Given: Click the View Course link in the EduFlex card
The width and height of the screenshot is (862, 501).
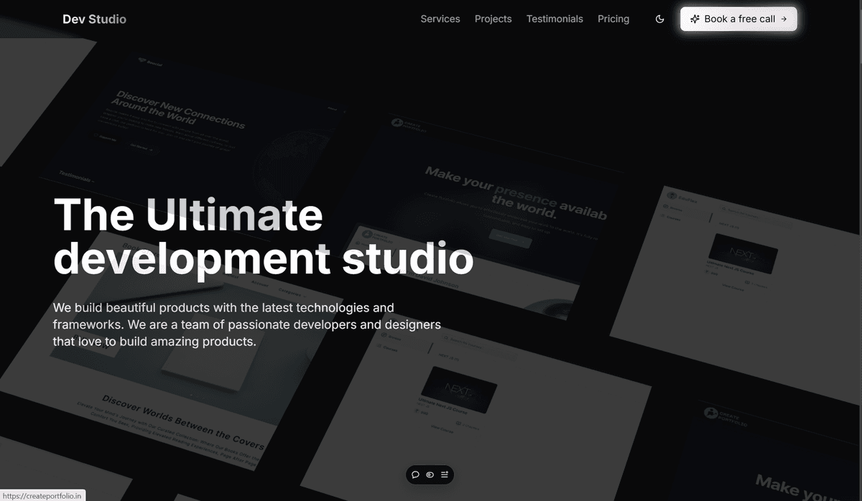Looking at the screenshot, I should click(733, 289).
